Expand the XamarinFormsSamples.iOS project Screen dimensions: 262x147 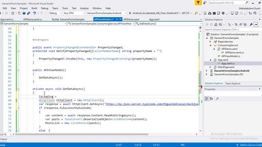[207, 74]
